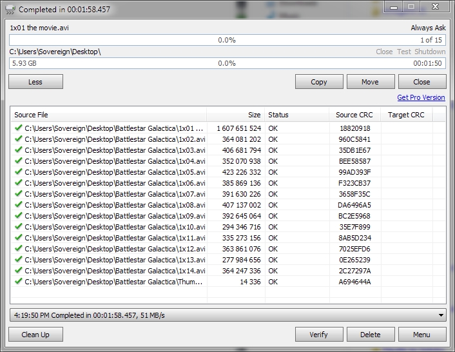
Task: Click the source CRC 8AB5D234
Action: coord(354,238)
